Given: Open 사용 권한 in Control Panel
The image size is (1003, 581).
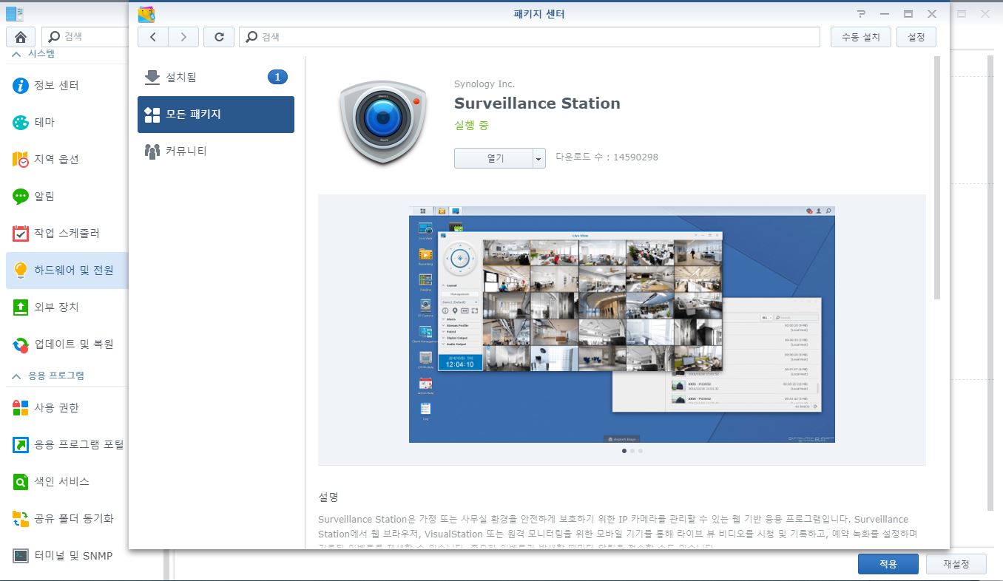Looking at the screenshot, I should click(67, 408).
